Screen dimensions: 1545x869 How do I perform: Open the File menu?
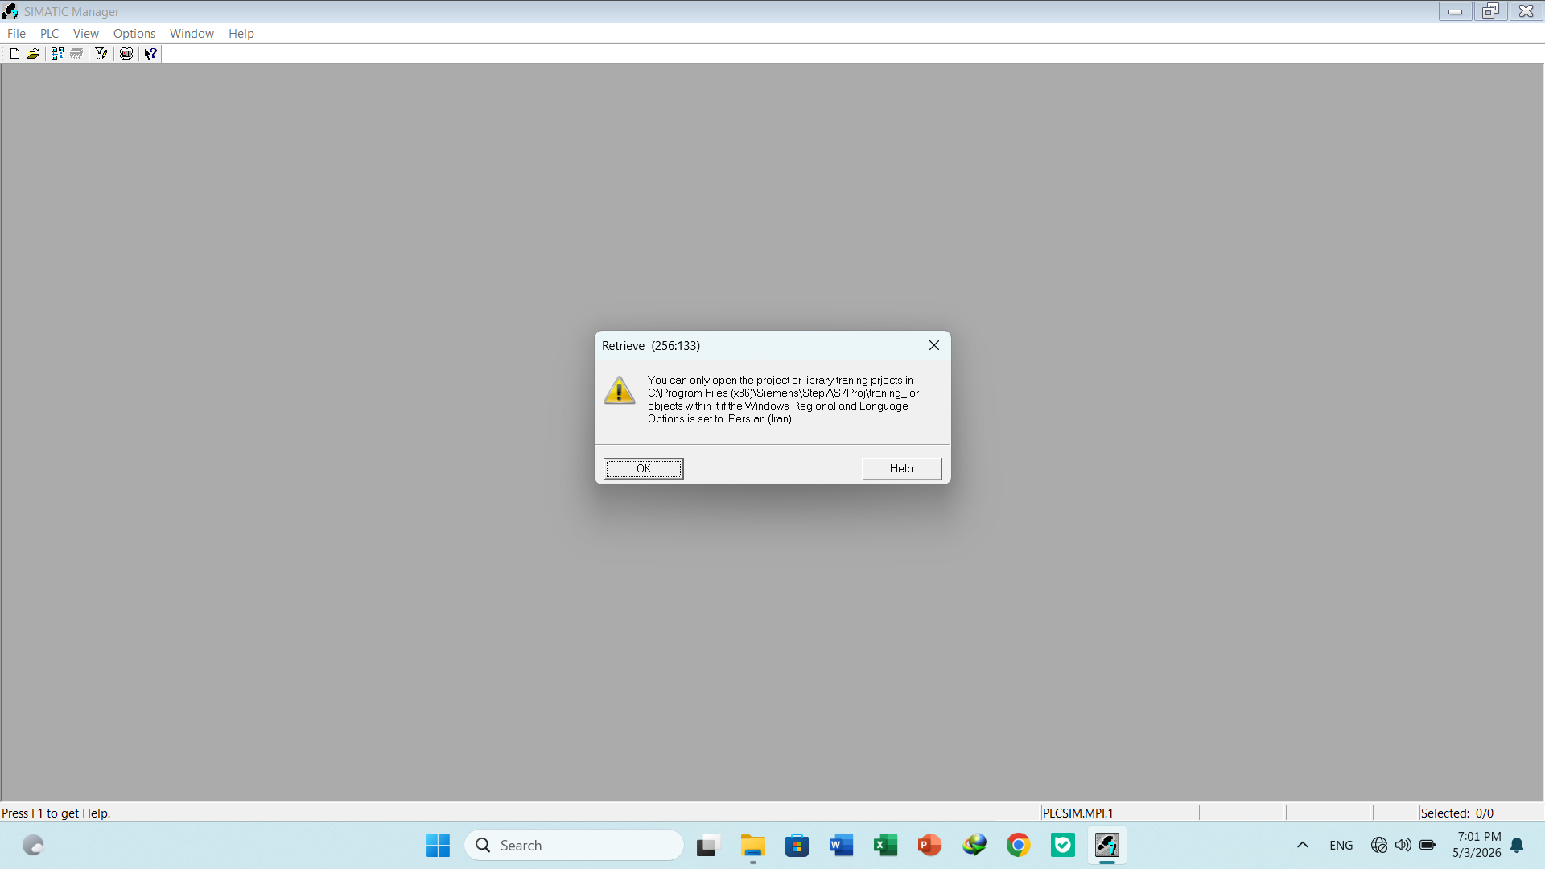pyautogui.click(x=16, y=34)
